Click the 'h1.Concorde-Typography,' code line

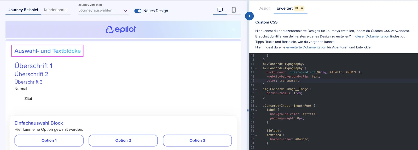(x=283, y=64)
